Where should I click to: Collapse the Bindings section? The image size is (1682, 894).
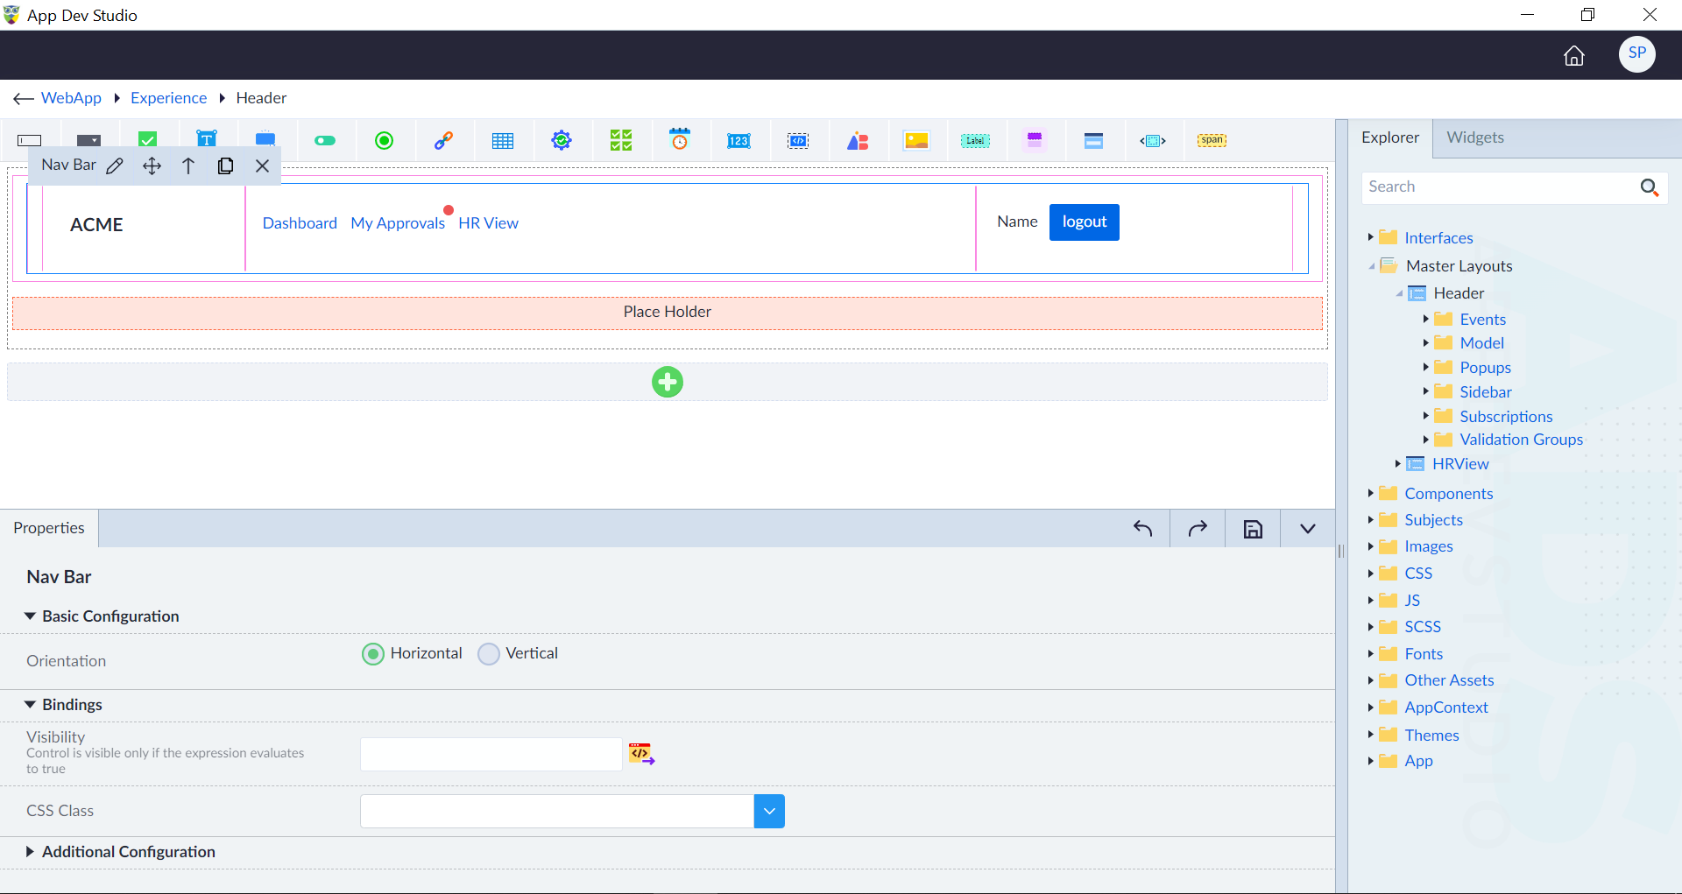pyautogui.click(x=30, y=705)
